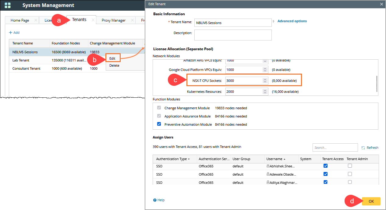386x210 pixels.
Task: Click the Help question mark icon
Action: (155, 200)
